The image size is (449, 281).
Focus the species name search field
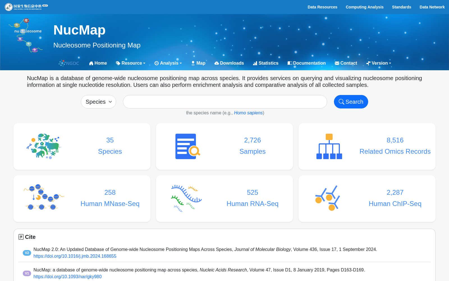coord(225,102)
